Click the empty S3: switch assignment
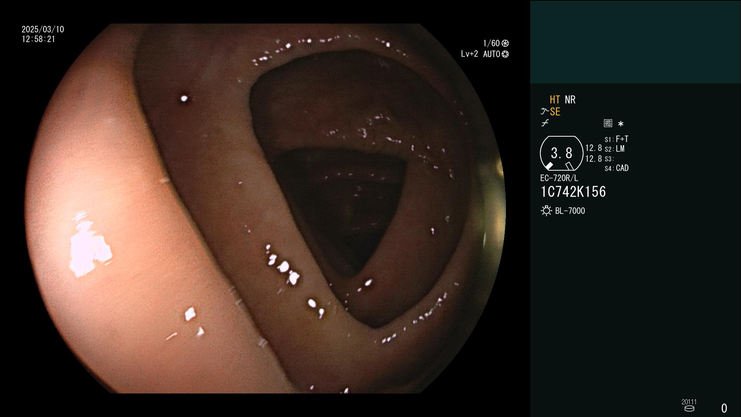The width and height of the screenshot is (741, 417). coord(609,159)
